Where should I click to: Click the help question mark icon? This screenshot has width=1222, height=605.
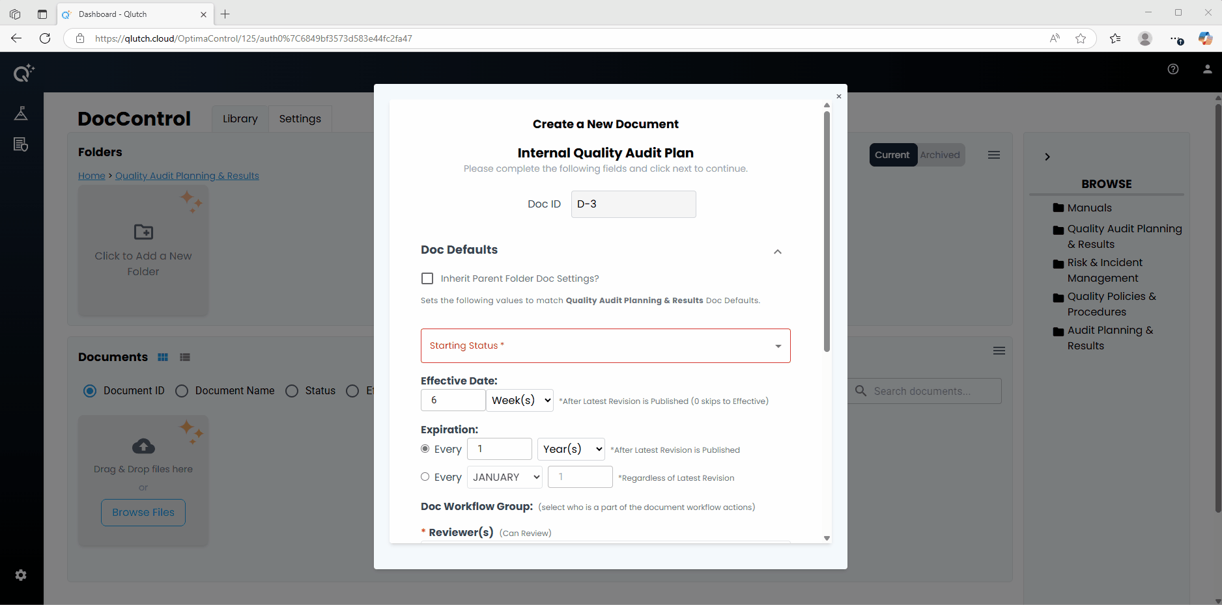point(1172,69)
